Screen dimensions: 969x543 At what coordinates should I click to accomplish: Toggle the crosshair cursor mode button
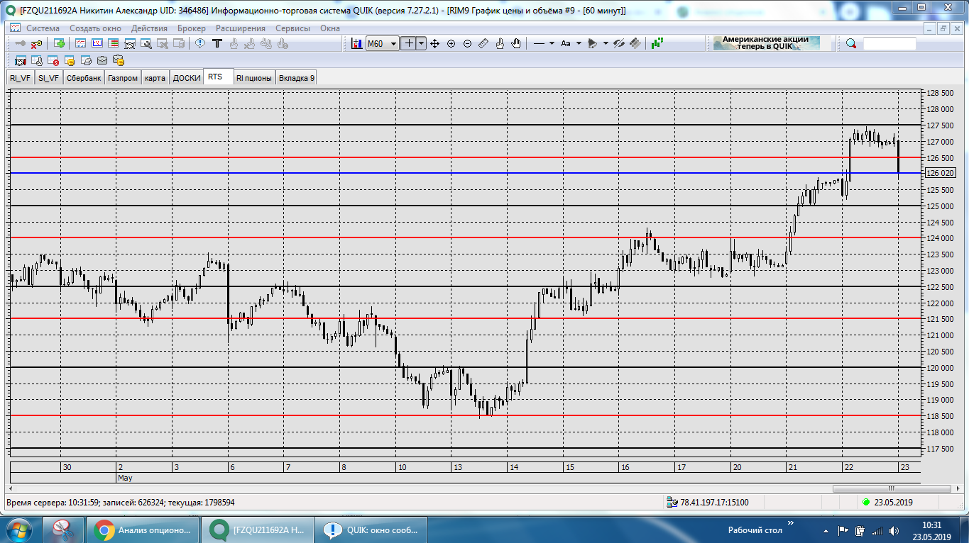tap(408, 44)
